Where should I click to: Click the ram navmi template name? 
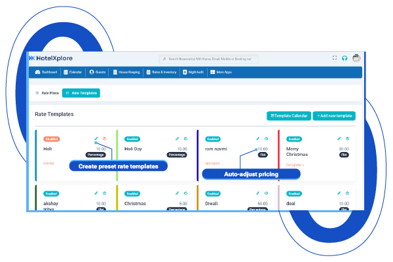click(x=216, y=149)
